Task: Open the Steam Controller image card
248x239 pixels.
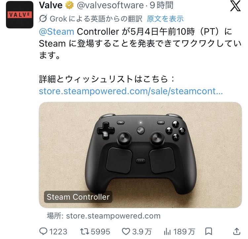Action: [x=140, y=155]
